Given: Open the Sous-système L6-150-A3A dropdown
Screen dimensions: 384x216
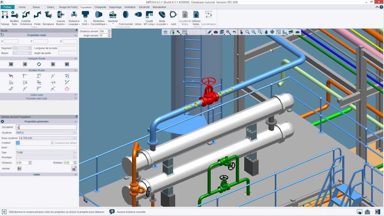Looking at the screenshot, I should point(75,138).
